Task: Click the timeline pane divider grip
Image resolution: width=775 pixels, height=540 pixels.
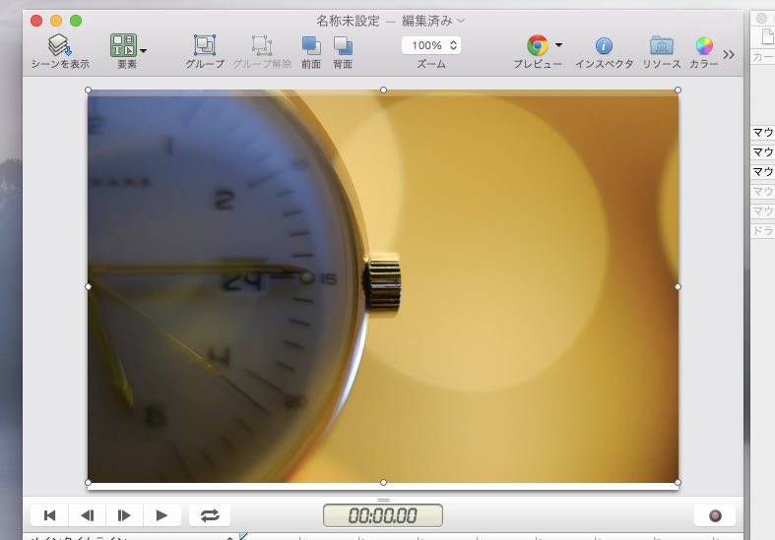Action: click(383, 500)
